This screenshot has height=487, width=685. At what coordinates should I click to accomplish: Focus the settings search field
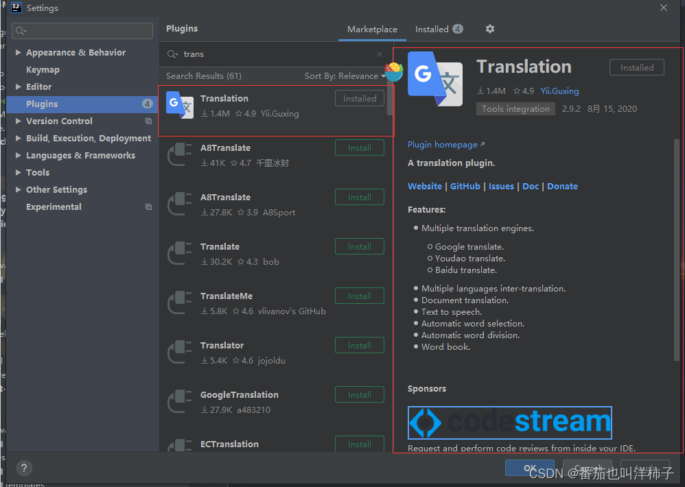coord(82,31)
